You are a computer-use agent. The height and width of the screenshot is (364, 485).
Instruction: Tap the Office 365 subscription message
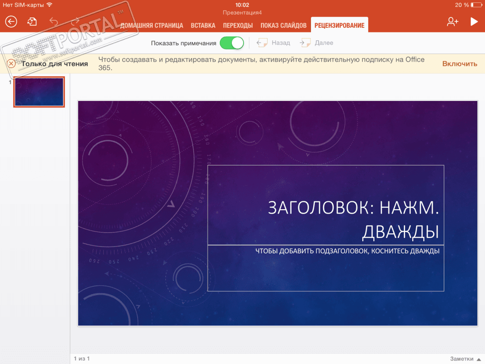[261, 64]
